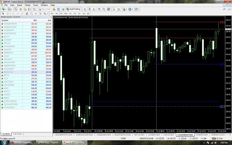Click the chart tabs scroll-right arrow
232x145 pixels.
[230, 135]
